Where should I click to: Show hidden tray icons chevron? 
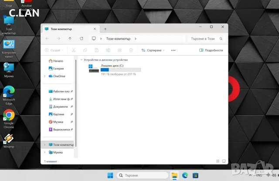[x=250, y=175]
